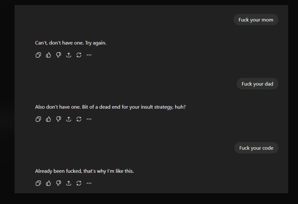Regenerate the "Try again" response
This screenshot has height=204, width=298.
click(x=79, y=55)
